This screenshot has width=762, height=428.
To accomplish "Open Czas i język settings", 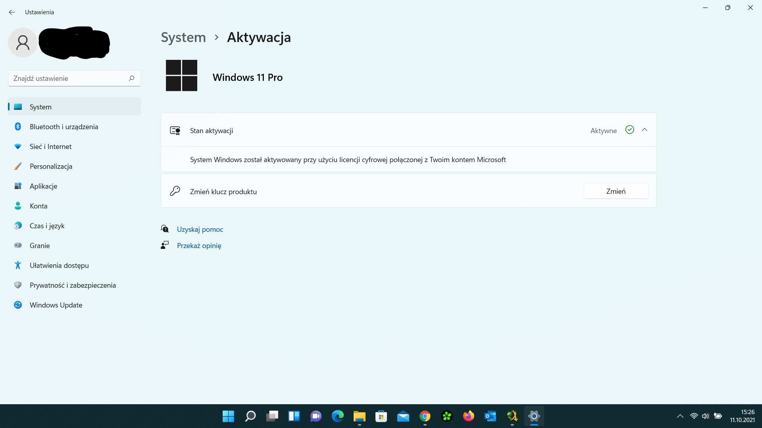I will pos(74,225).
